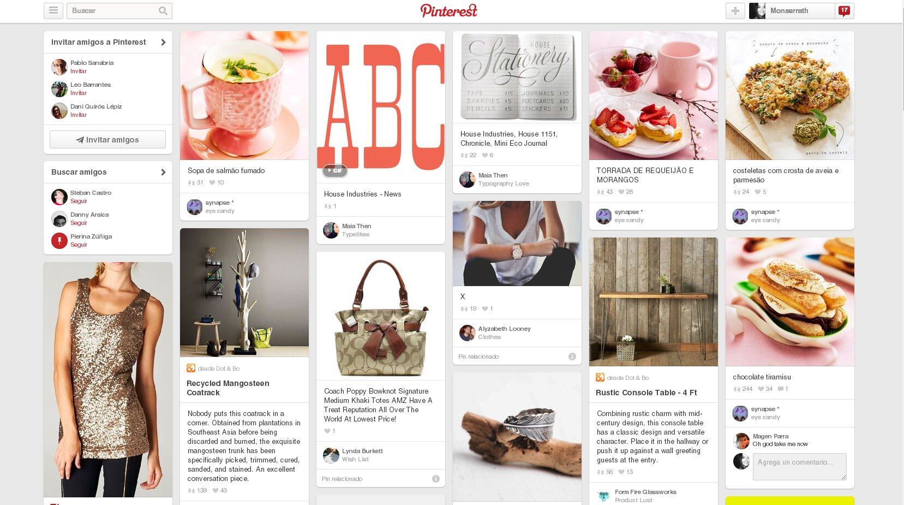Click the Dot & Bo source icon on Coatrack
The height and width of the screenshot is (505, 904).
coord(191,369)
